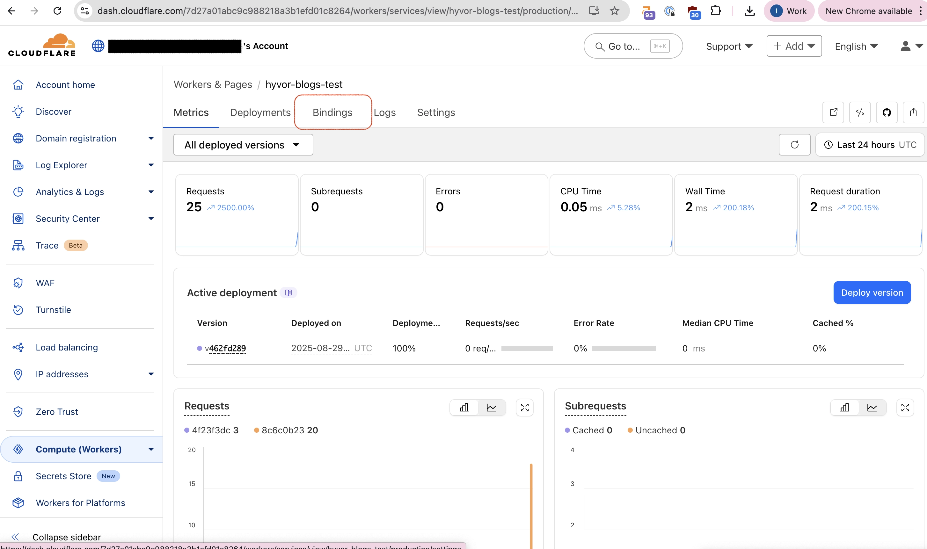
Task: Toggle Uncached legend series
Action: [657, 430]
